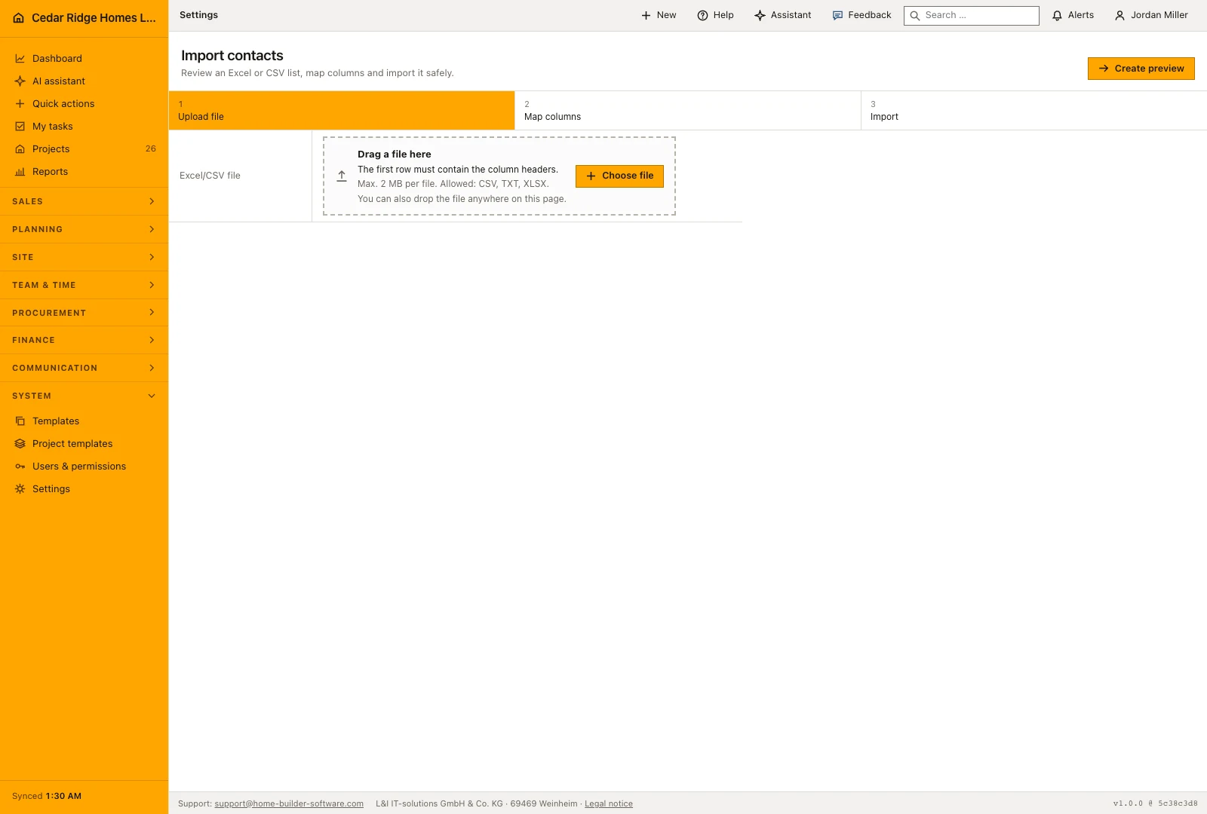Screen dimensions: 1207x814
Task: Open the Dashboard chart icon
Action: click(20, 59)
